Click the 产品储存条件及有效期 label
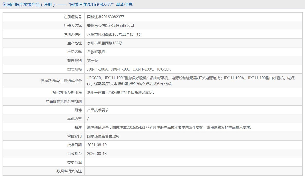This screenshot has height=178, width=305. coord(64,101)
